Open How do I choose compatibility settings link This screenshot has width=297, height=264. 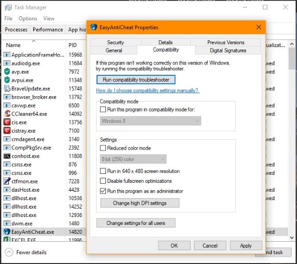tap(148, 91)
